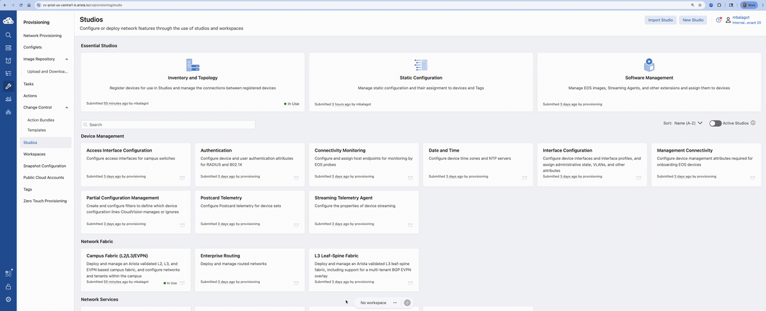Collapse the Change Control section
Screen dimensions: 766x311
[x=66, y=108]
